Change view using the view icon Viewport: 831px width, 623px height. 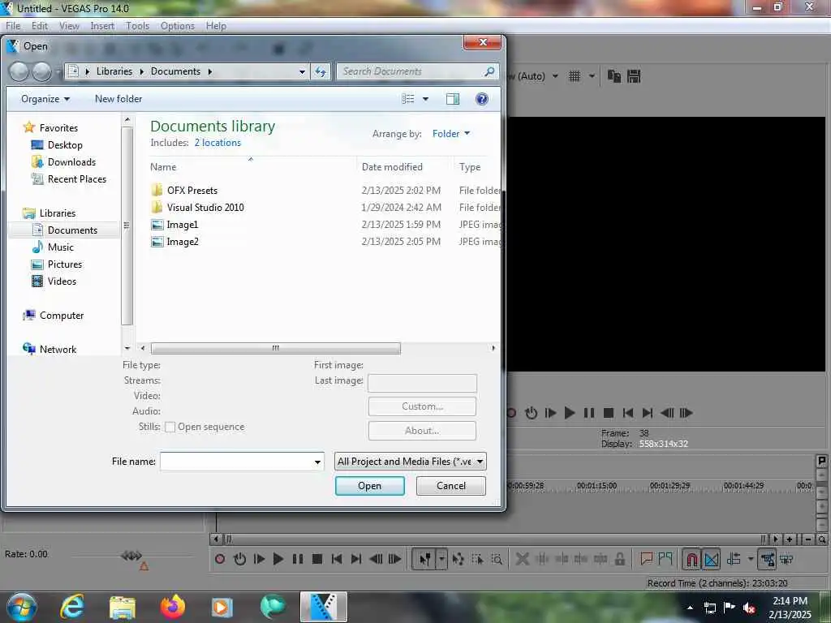[408, 99]
